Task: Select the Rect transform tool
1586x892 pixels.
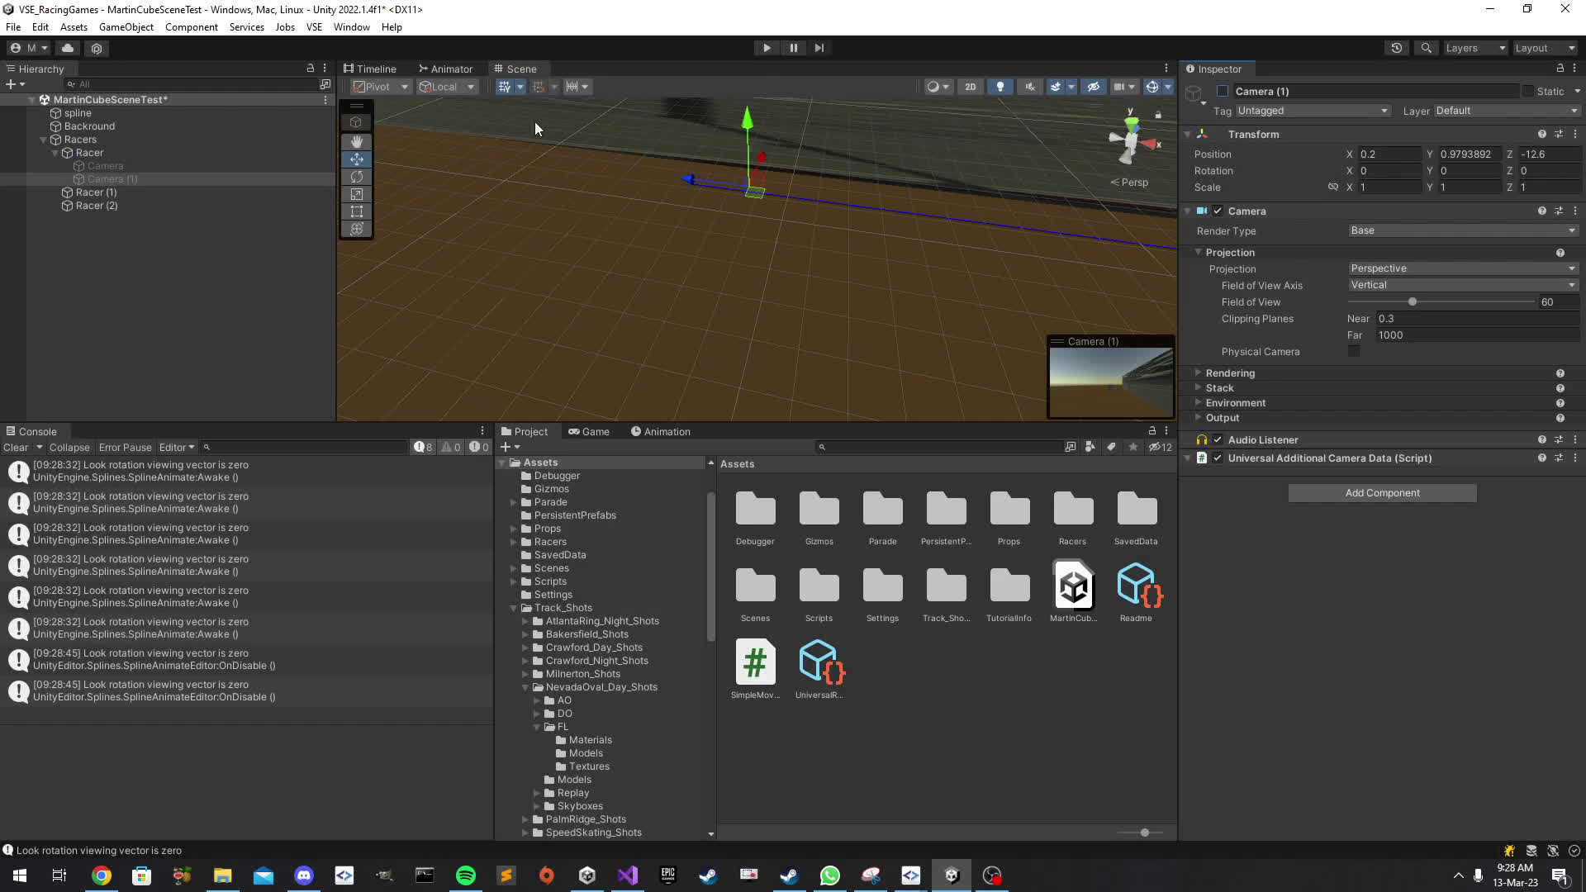Action: point(356,211)
